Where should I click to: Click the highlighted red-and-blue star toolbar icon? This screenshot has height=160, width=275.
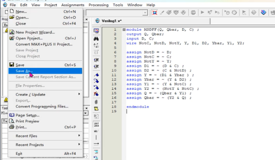[155, 13]
